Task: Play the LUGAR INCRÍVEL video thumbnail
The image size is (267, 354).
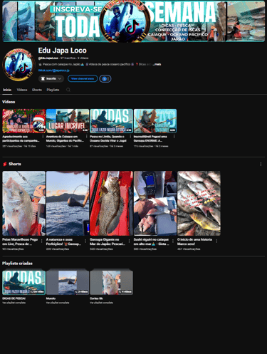Action: click(x=68, y=121)
